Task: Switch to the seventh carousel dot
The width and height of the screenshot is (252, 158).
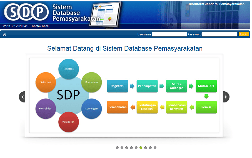Action: click(146, 148)
